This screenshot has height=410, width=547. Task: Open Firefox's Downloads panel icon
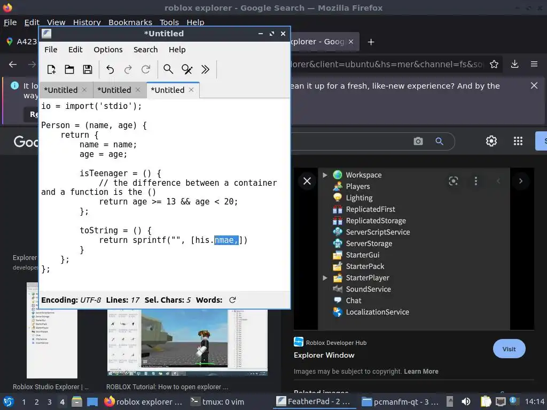(x=514, y=64)
